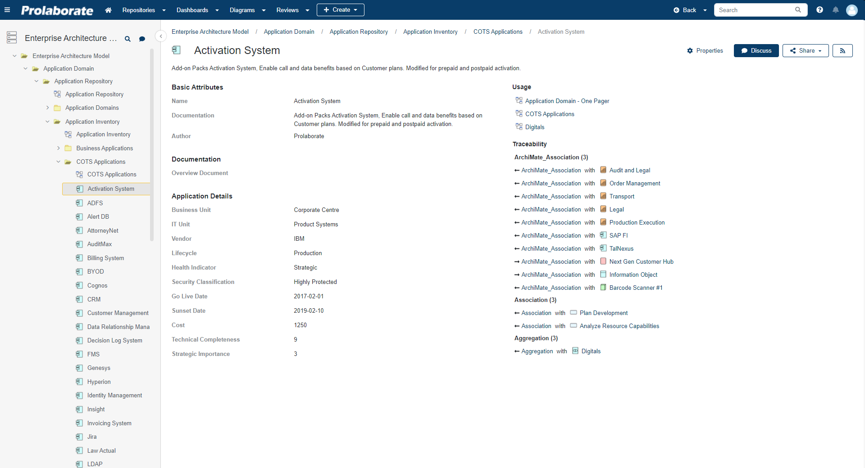The height and width of the screenshot is (468, 865).
Task: Click the Digitals aggregation icon
Action: (x=575, y=351)
